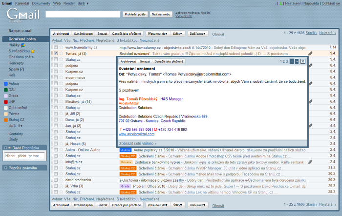The width and height of the screenshot is (342, 216).
Task: Check the Dana, já (2) checkbox
Action: (56, 120)
